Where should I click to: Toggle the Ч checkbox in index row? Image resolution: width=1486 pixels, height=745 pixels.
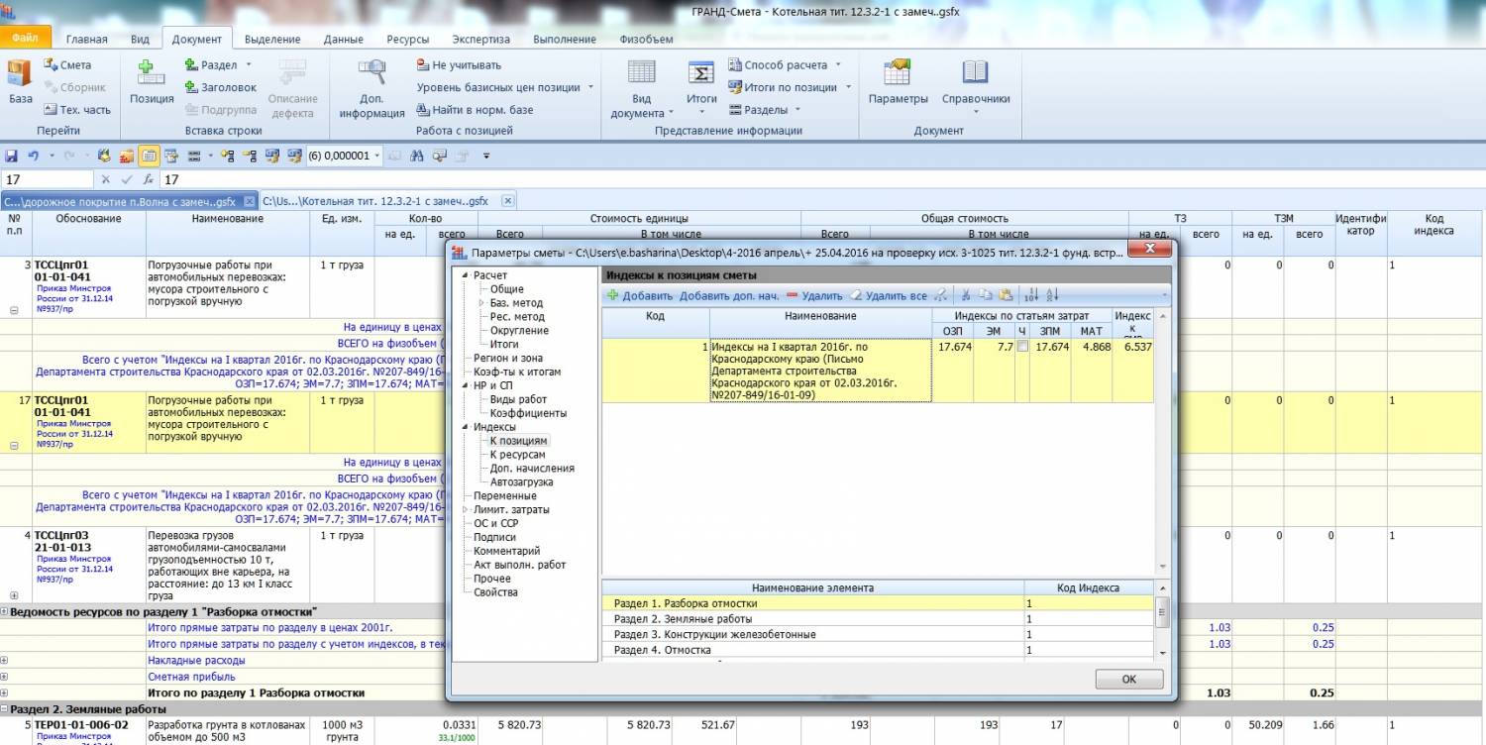click(x=1021, y=348)
